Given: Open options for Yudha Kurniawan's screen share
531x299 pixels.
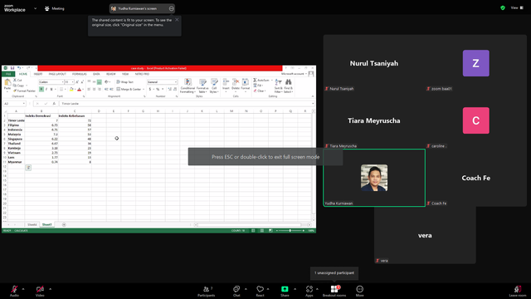Looking at the screenshot, I should click(172, 8).
